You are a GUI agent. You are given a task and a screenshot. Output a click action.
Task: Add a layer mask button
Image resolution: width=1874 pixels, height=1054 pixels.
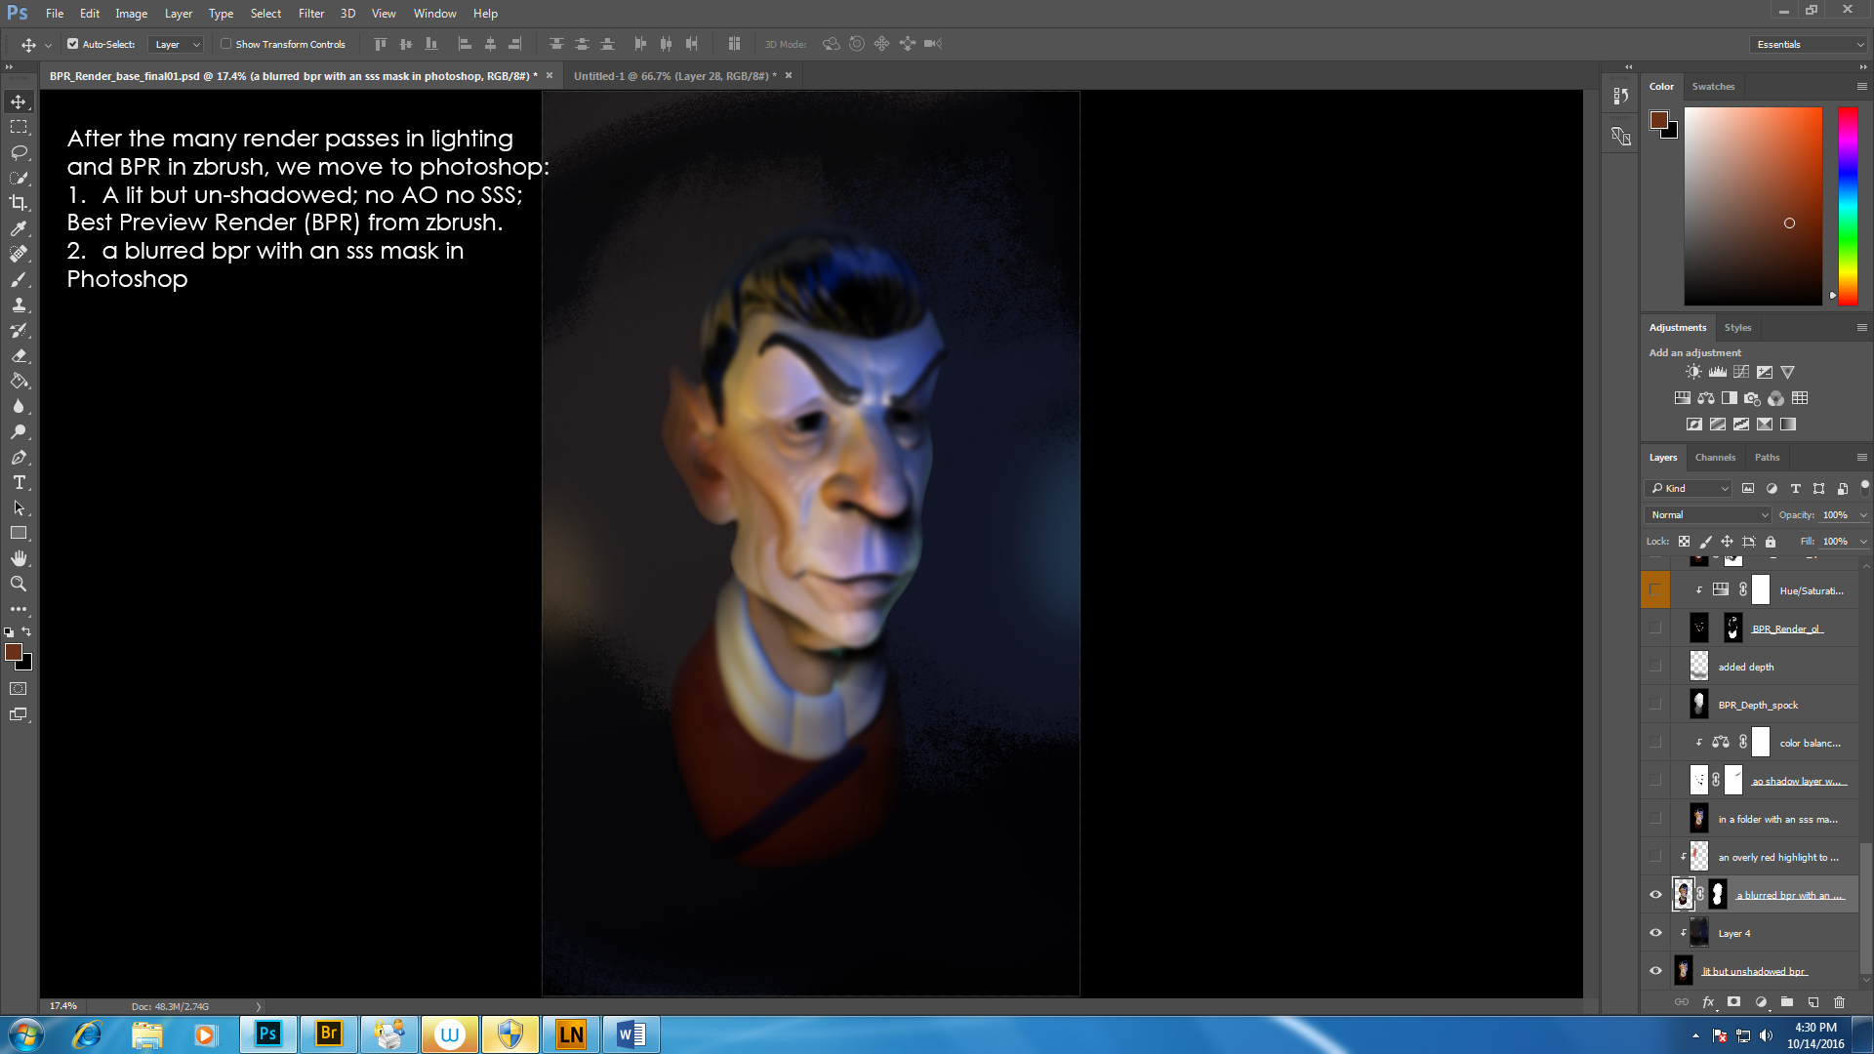(x=1733, y=1002)
